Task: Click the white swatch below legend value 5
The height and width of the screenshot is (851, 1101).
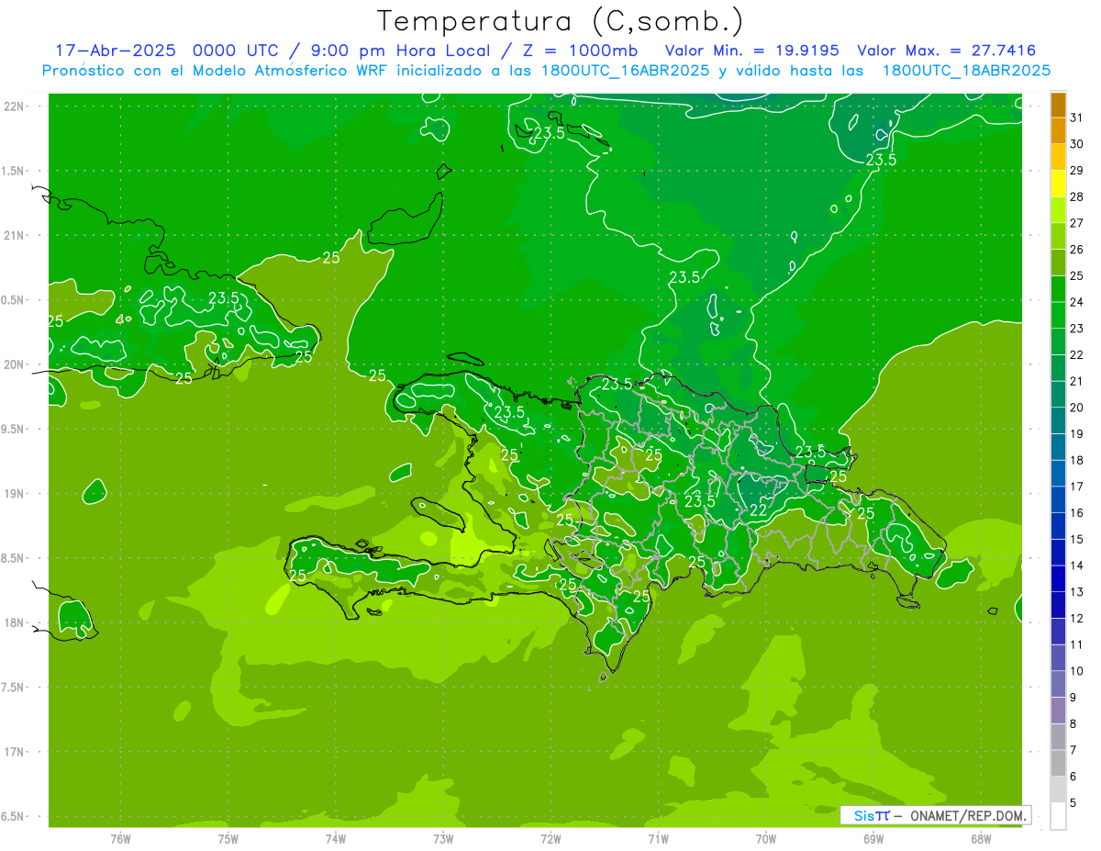Action: [x=1058, y=816]
